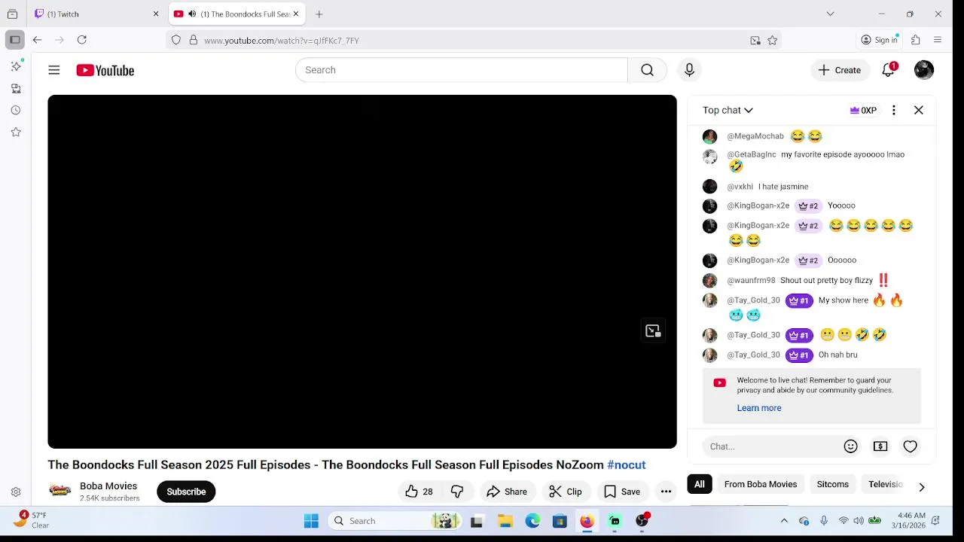This screenshot has height=542, width=964.
Task: Click Sign in Firefox account button
Action: [x=880, y=40]
